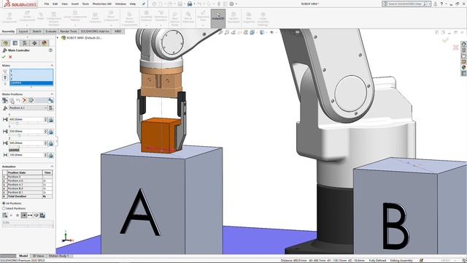
Task: Select the All Positions radio button
Action: (x=4, y=203)
